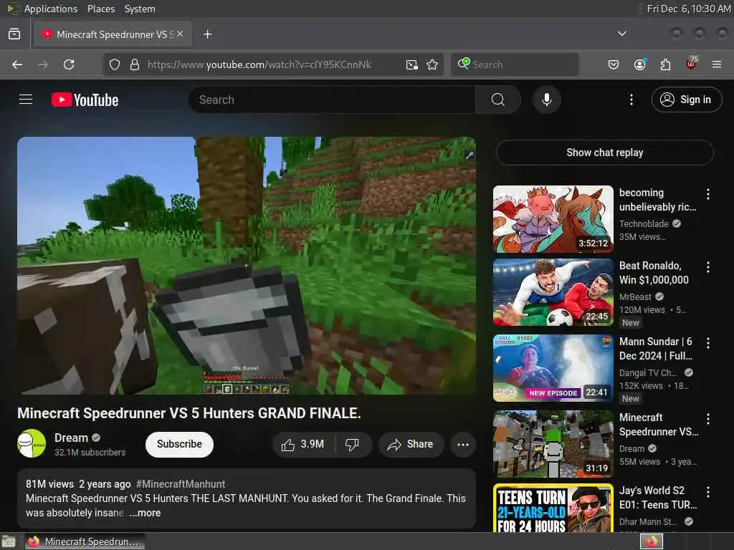The image size is (734, 550).
Task: Toggle picture-in-picture icon in address bar
Action: tap(411, 64)
